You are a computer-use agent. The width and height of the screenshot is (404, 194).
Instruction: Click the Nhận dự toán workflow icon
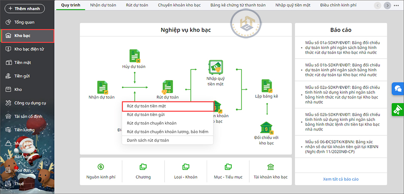point(102,87)
